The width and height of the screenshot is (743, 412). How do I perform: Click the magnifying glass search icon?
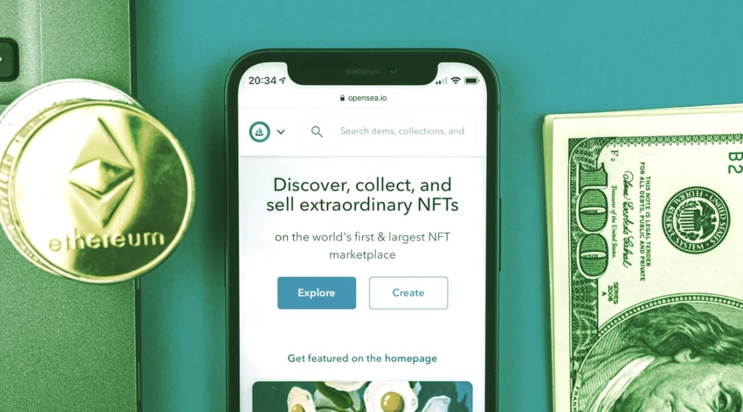[x=317, y=132]
